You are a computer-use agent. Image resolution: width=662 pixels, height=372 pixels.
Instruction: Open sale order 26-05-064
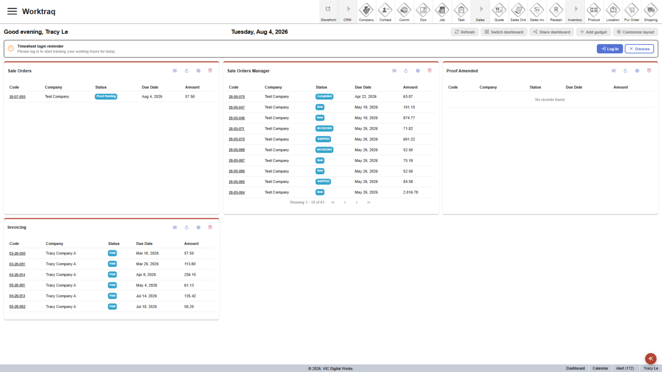coord(237,192)
